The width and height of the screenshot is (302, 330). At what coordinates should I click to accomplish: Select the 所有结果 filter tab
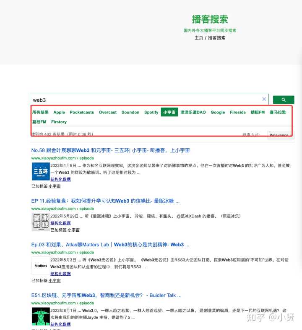coord(40,112)
